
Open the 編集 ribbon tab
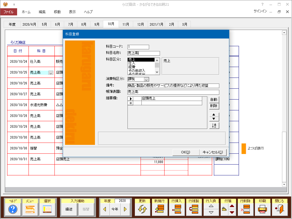click(42, 12)
